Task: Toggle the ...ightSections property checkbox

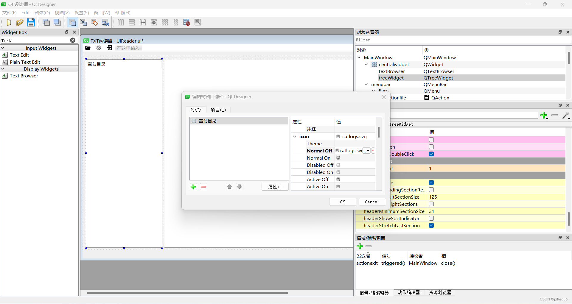Action: tap(431, 204)
